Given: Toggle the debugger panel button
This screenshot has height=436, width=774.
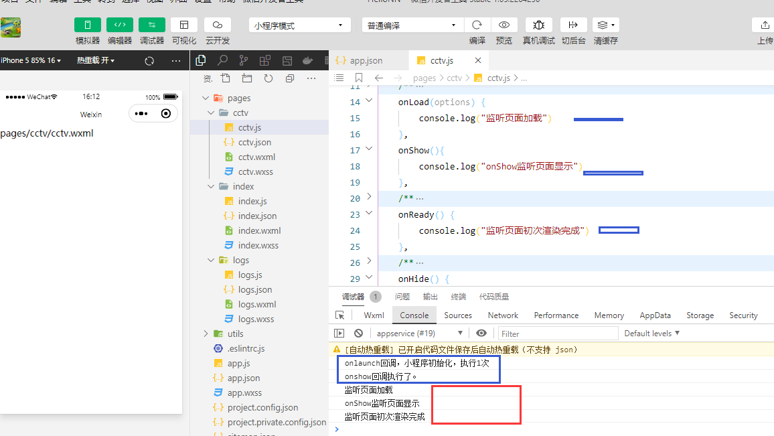Looking at the screenshot, I should (x=151, y=25).
